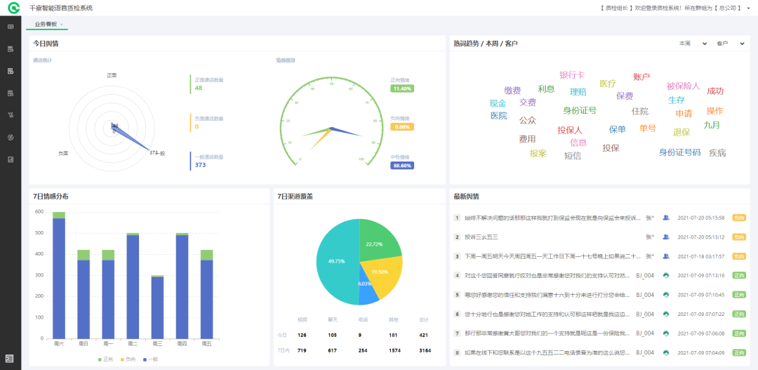Image resolution: width=758 pixels, height=370 pixels.
Task: Open the user menu arrow beside 总公司
Action: point(748,8)
